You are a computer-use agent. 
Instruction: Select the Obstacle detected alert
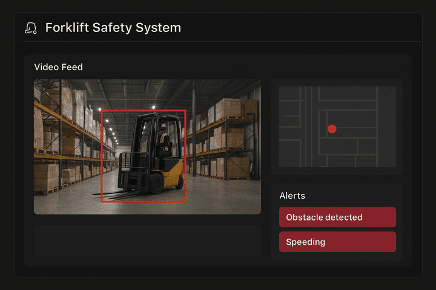coord(337,217)
